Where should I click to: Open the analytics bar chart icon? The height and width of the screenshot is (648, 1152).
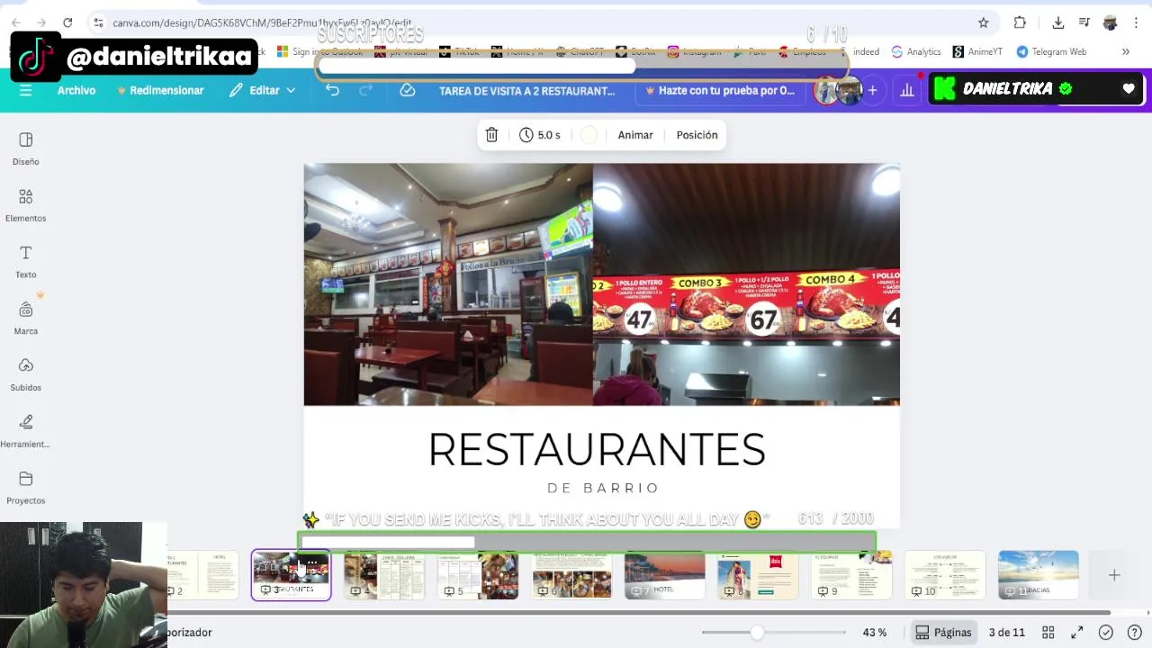coord(907,90)
